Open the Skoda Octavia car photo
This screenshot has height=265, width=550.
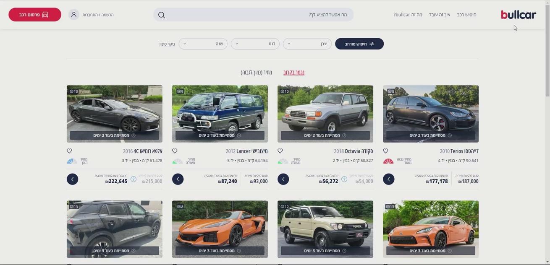[325, 114]
